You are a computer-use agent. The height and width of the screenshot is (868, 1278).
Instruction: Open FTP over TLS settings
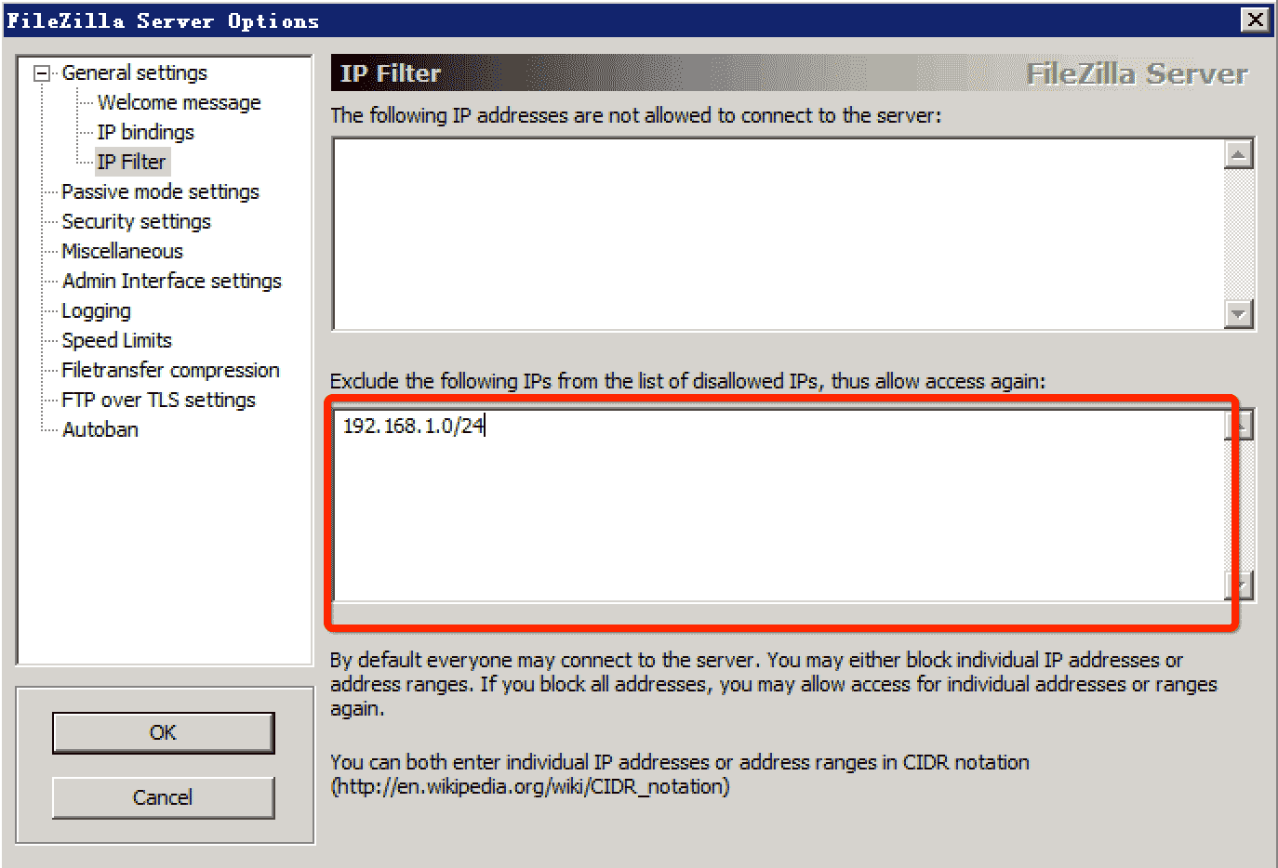point(158,400)
